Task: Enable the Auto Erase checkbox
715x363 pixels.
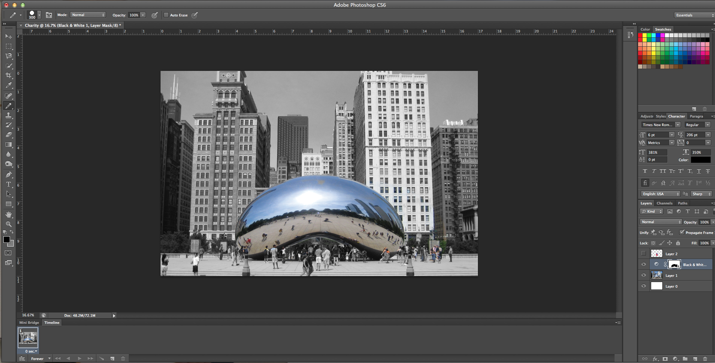Action: [x=166, y=15]
